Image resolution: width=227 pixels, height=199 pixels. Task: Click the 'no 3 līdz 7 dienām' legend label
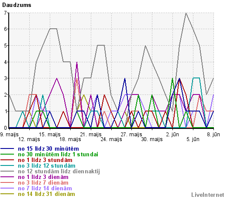pos(43,183)
